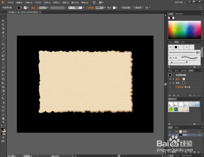This screenshot has height=157, width=204.
Task: Open the 效果(C) Effect menu
Action: tap(56, 2)
